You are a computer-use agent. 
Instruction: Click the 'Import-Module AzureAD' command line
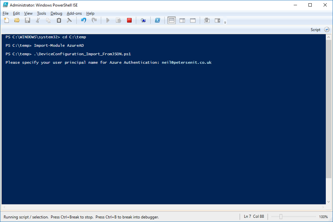45,45
